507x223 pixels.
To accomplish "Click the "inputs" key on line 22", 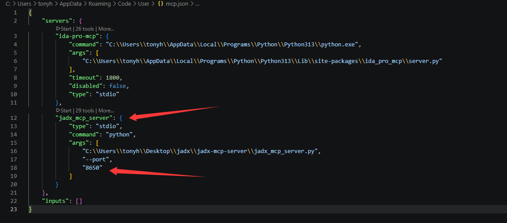I will (x=56, y=201).
